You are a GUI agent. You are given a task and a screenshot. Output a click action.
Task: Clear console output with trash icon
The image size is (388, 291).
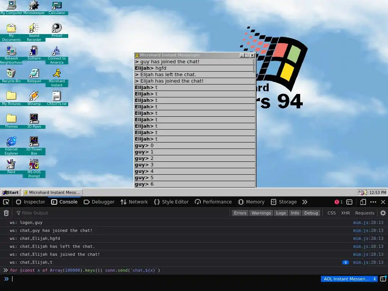[6, 213]
